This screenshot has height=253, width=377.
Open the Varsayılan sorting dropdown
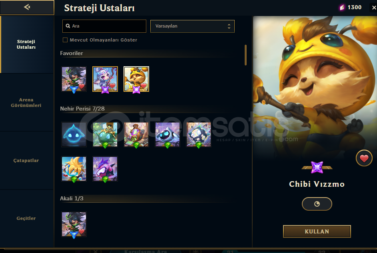point(192,26)
